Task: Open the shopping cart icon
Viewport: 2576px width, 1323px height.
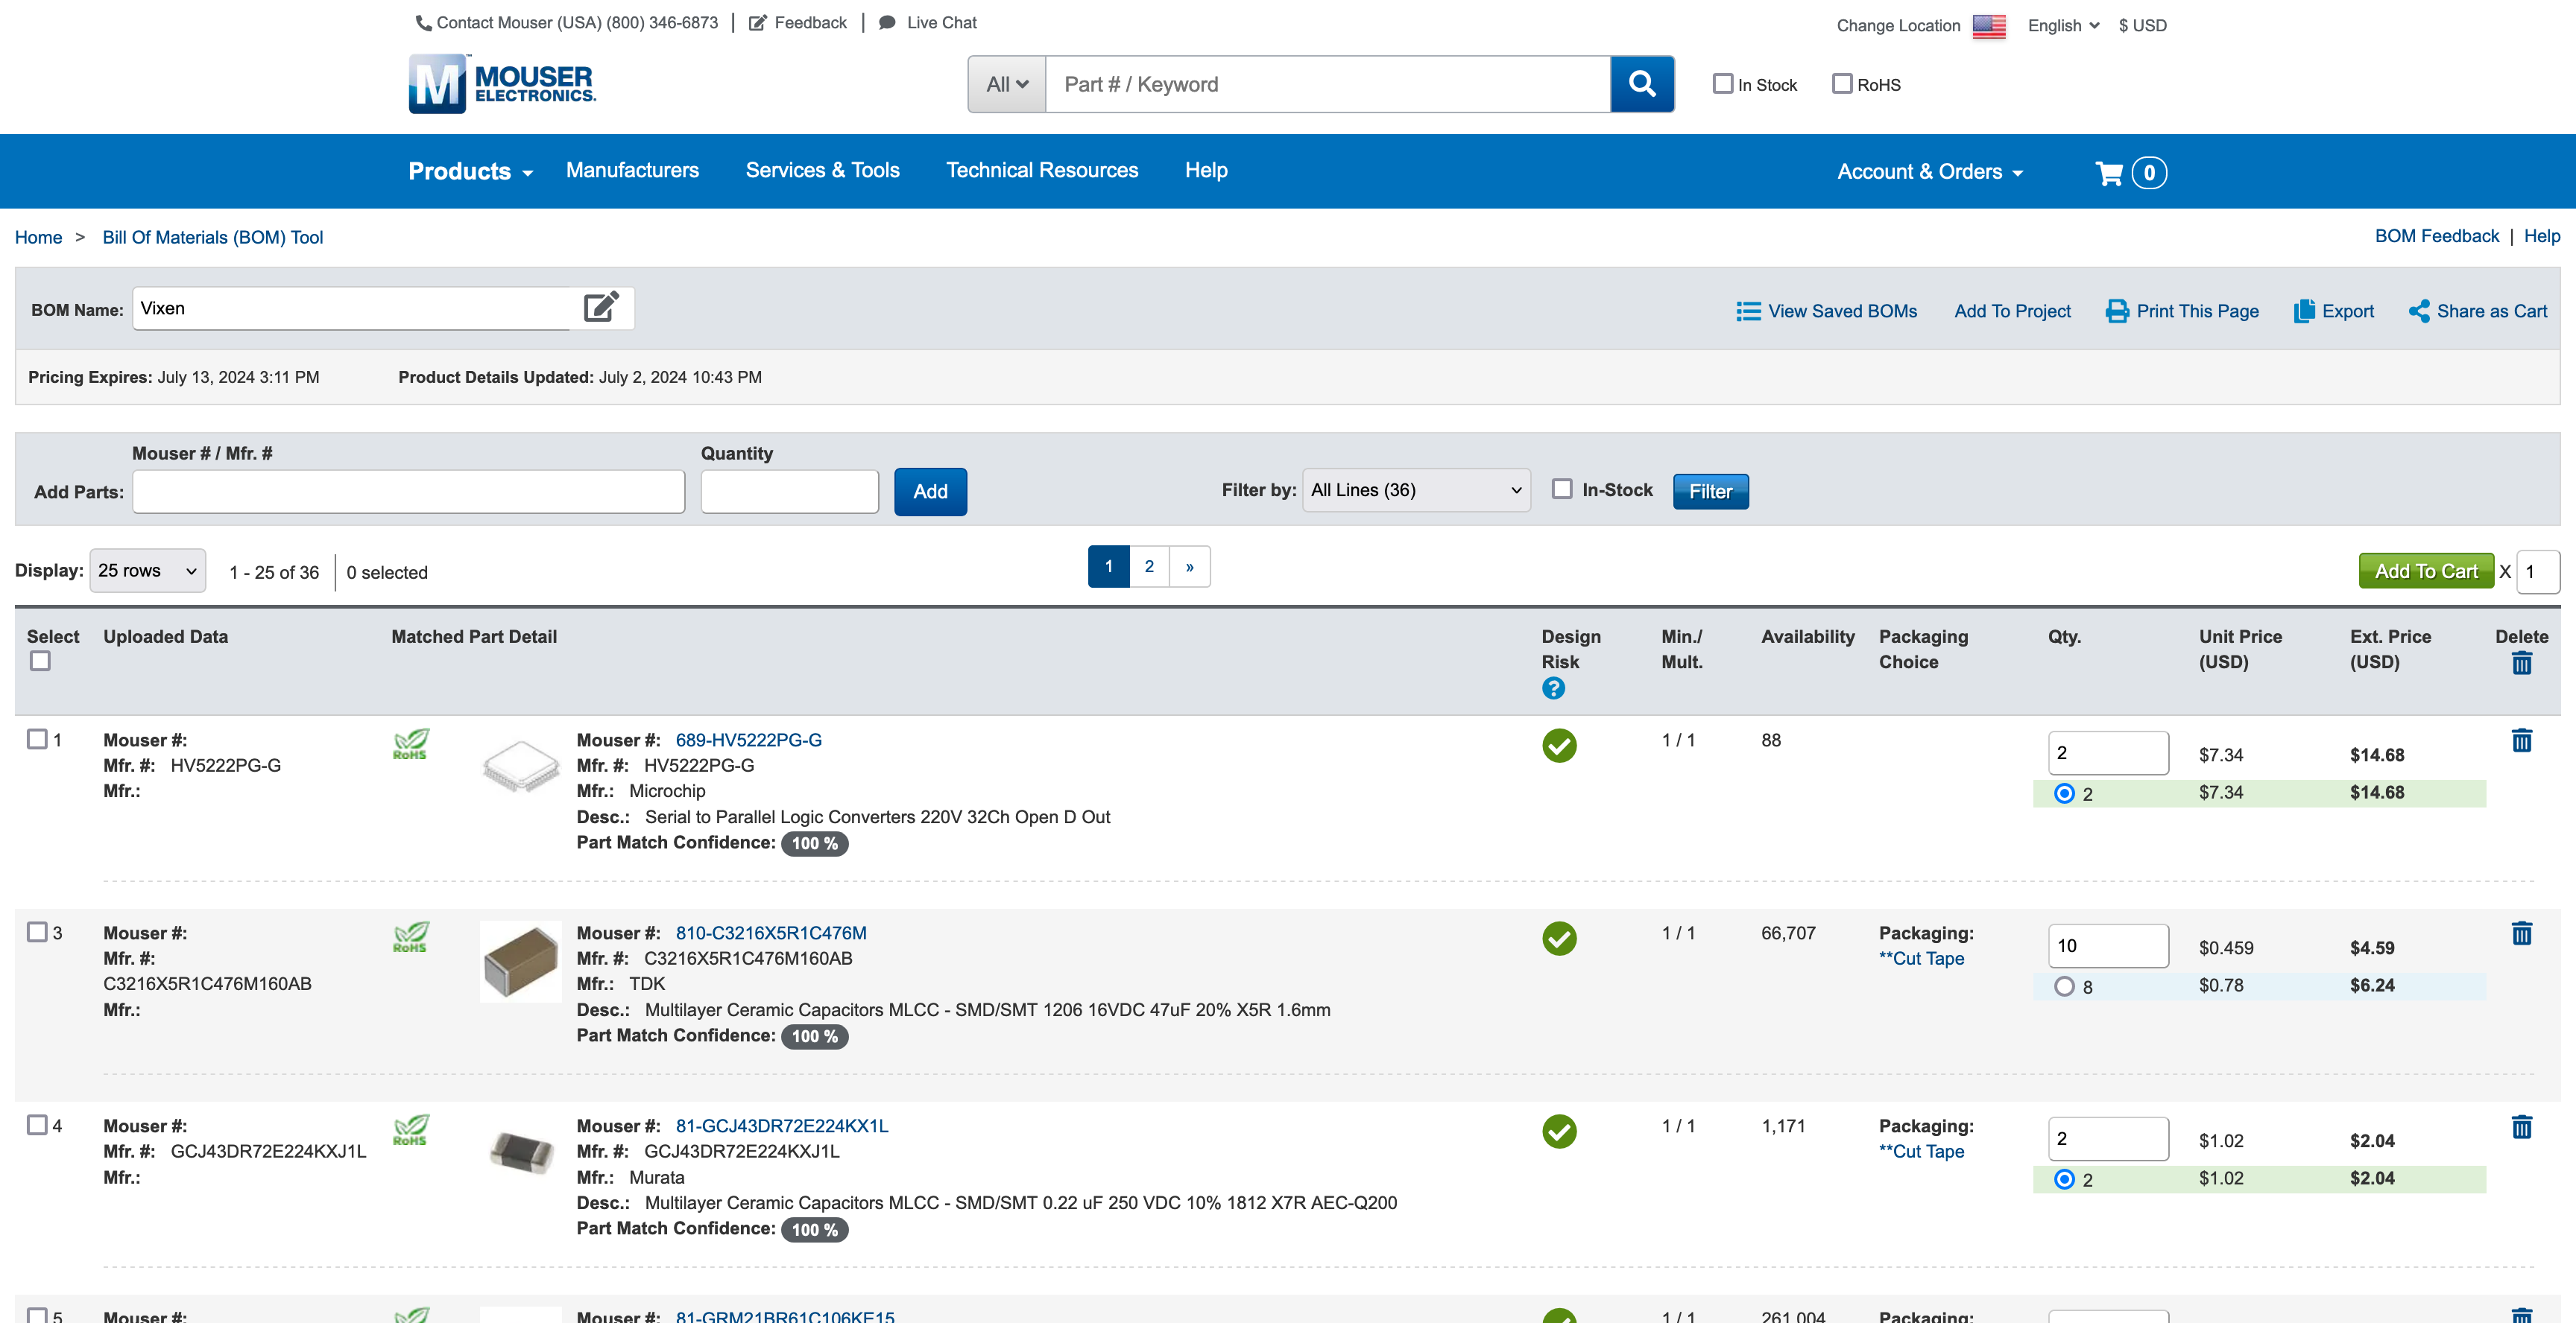Action: point(2110,173)
